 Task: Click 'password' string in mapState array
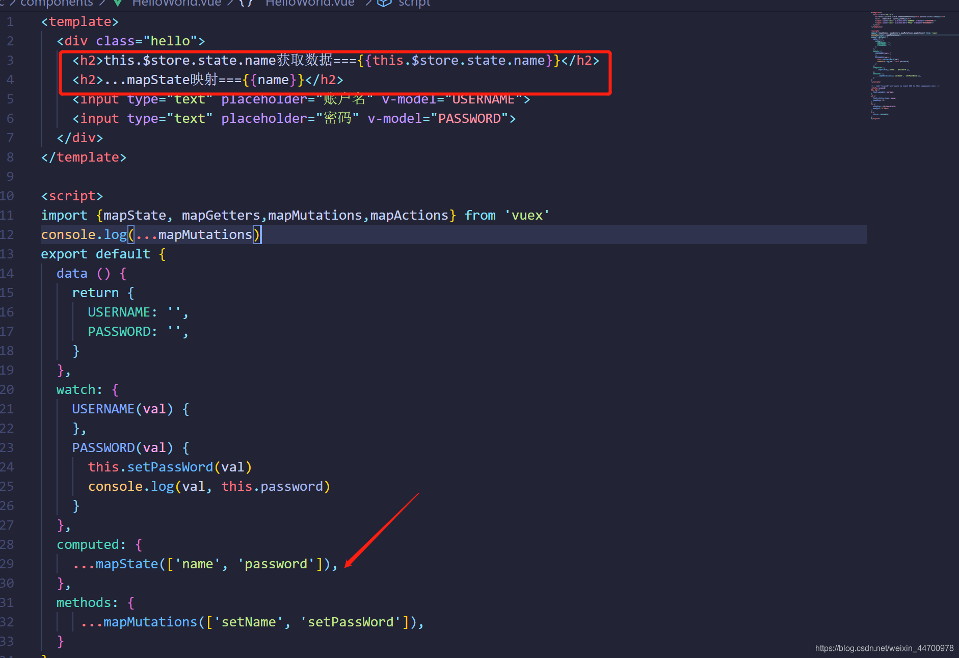click(276, 564)
